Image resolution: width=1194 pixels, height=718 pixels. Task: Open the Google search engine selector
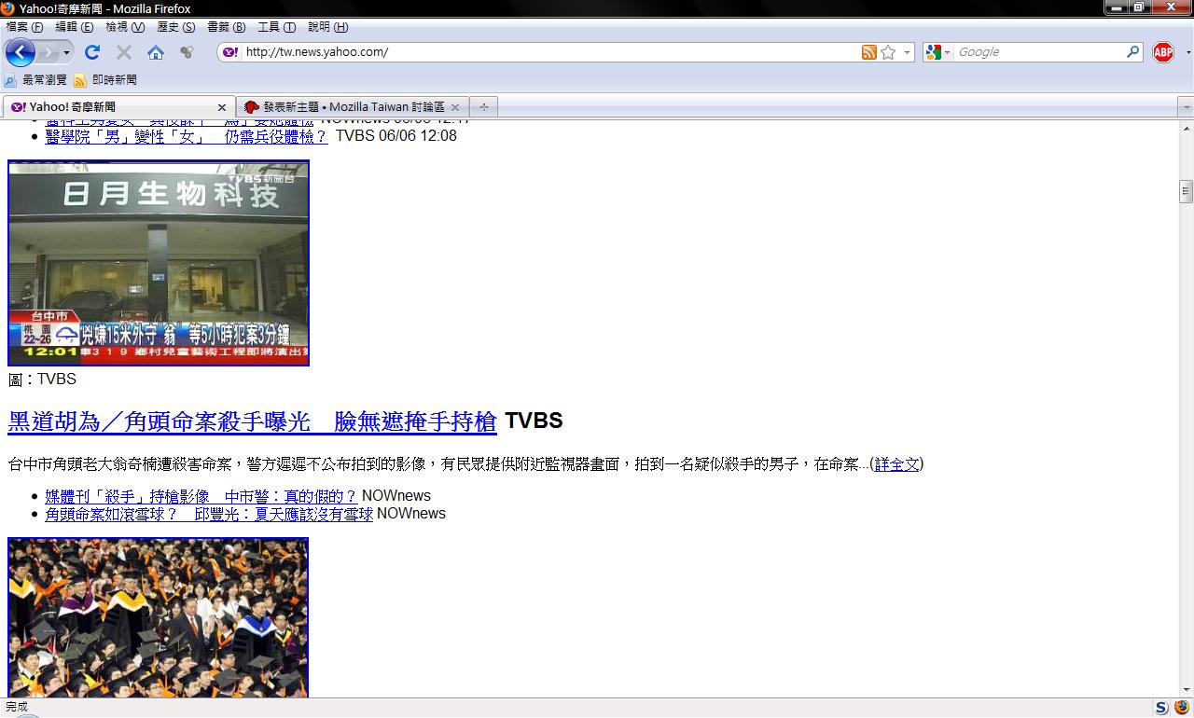point(937,52)
